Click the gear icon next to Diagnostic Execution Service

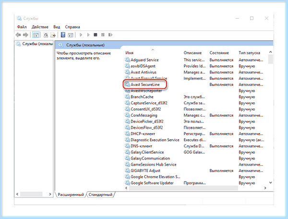click(x=127, y=140)
